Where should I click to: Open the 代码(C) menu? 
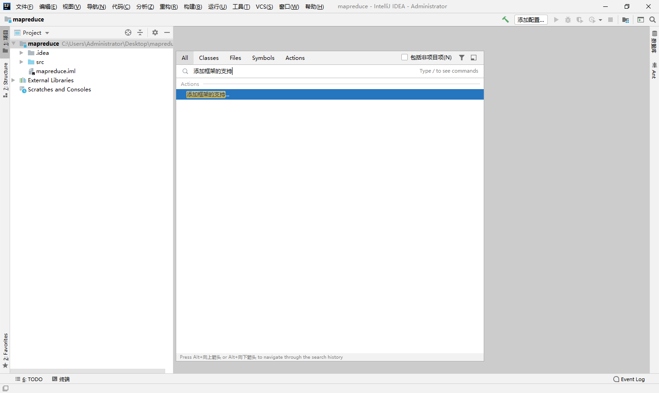click(x=121, y=6)
